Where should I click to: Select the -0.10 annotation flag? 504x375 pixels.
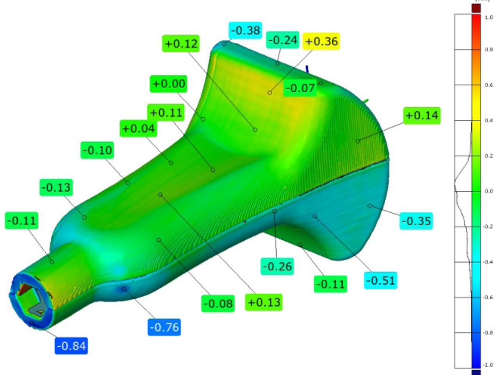[x=97, y=150]
